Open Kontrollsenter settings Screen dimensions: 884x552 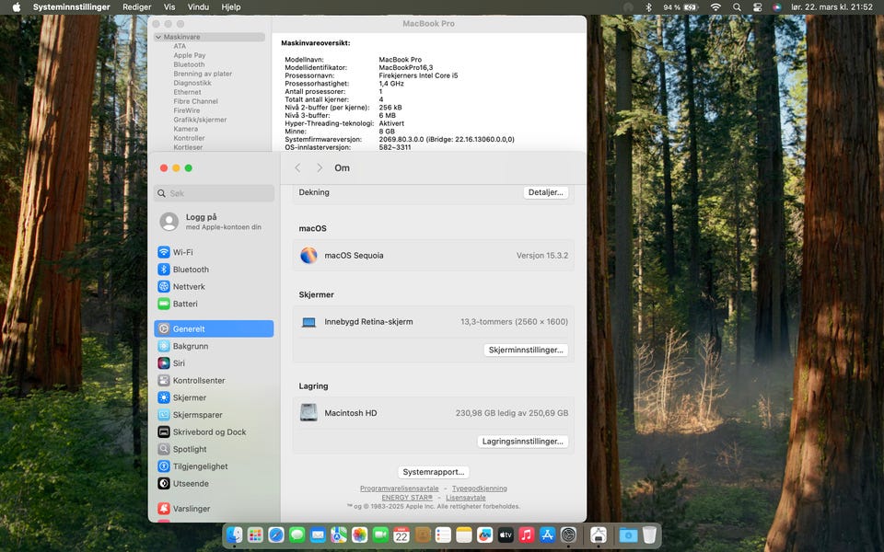[214, 380]
